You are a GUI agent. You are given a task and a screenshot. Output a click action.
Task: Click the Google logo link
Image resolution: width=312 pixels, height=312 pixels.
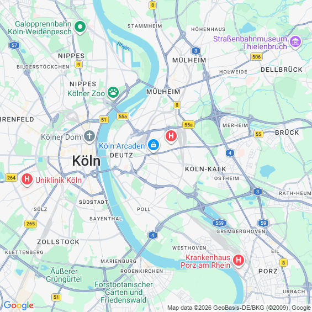tap(19, 305)
